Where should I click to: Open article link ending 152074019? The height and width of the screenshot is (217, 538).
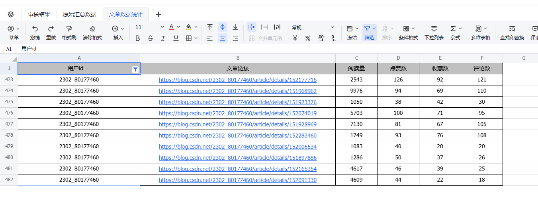click(238, 113)
